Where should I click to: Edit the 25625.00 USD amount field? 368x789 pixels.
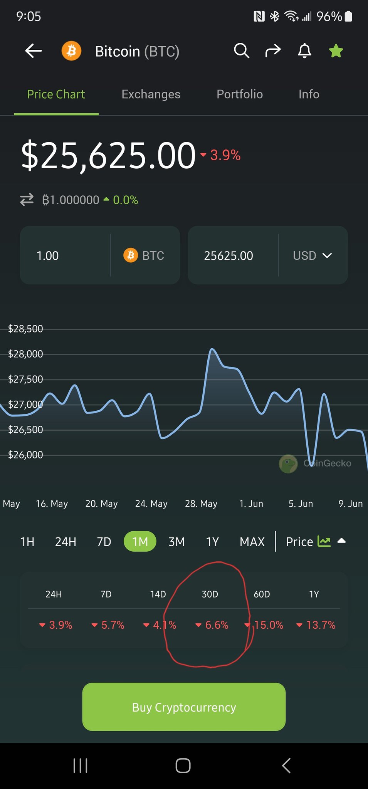tap(233, 255)
